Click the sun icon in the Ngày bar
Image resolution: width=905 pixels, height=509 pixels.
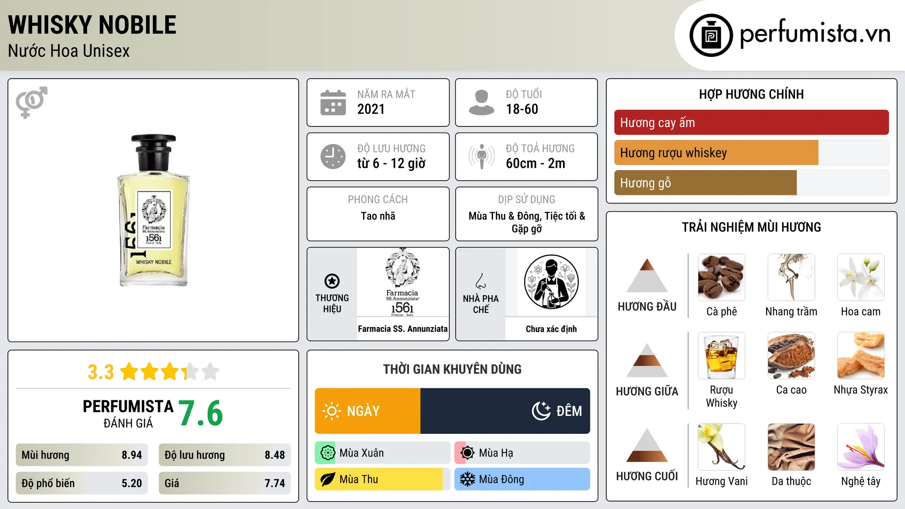(332, 411)
